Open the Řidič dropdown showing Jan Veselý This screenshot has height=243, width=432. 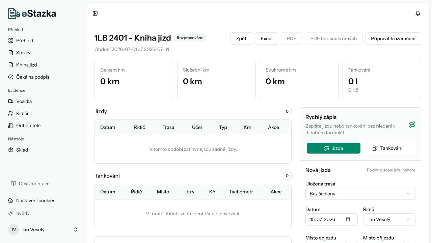tap(389, 219)
